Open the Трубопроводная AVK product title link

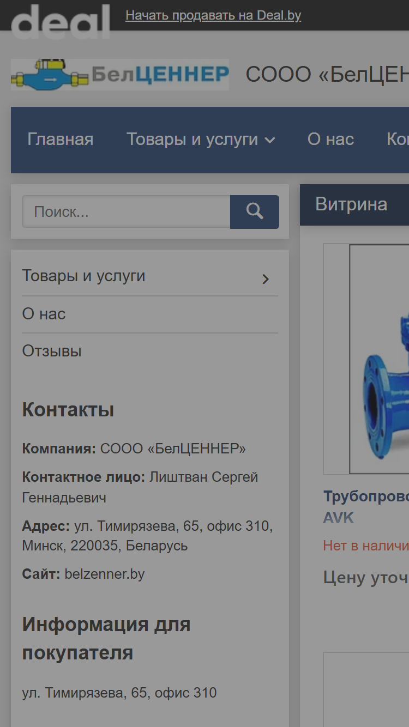366,507
